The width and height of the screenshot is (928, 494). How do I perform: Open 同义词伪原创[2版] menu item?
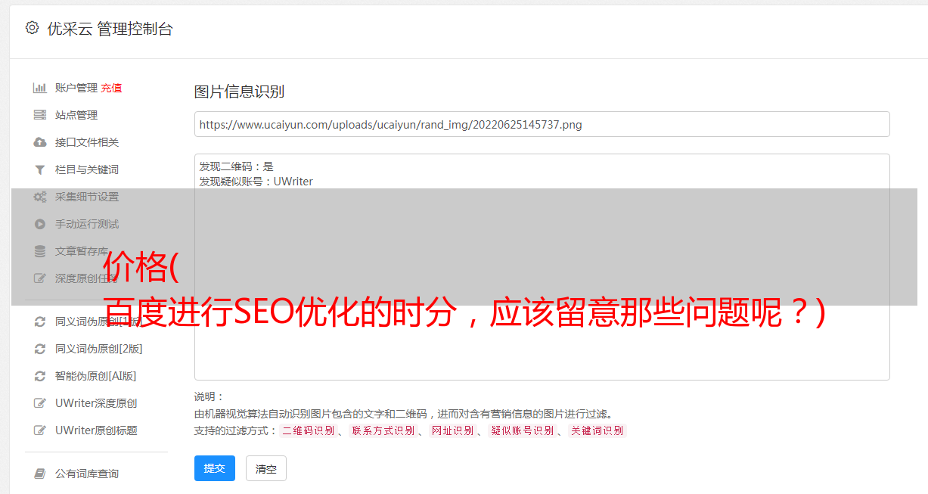coord(99,349)
